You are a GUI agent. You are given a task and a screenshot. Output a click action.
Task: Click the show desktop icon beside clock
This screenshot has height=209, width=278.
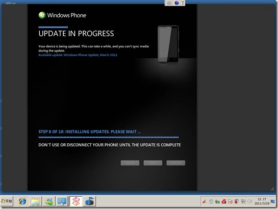[x=273, y=201]
